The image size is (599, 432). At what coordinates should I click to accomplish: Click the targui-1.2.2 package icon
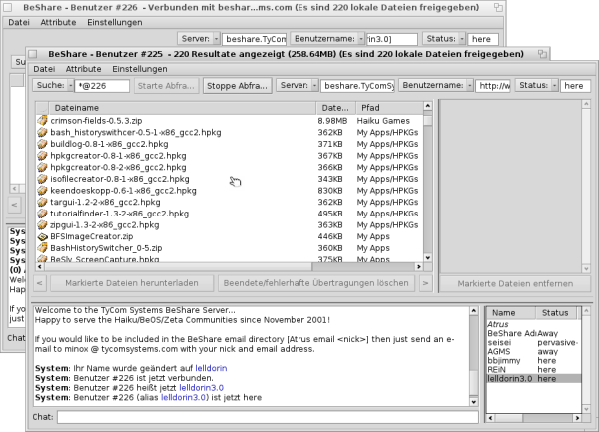[42, 203]
